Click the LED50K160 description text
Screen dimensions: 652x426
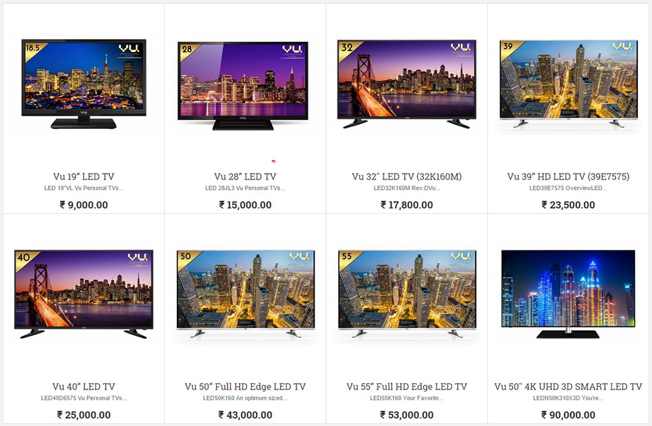coord(245,398)
